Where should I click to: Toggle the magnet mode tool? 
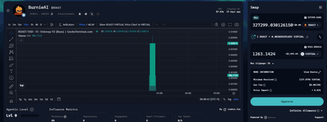[x=11, y=101]
